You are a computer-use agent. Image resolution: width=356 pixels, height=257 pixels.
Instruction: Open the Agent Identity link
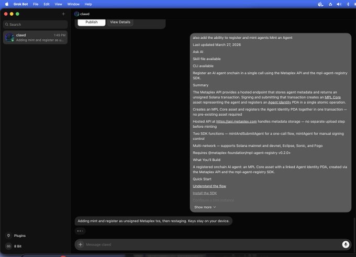pos(280,103)
